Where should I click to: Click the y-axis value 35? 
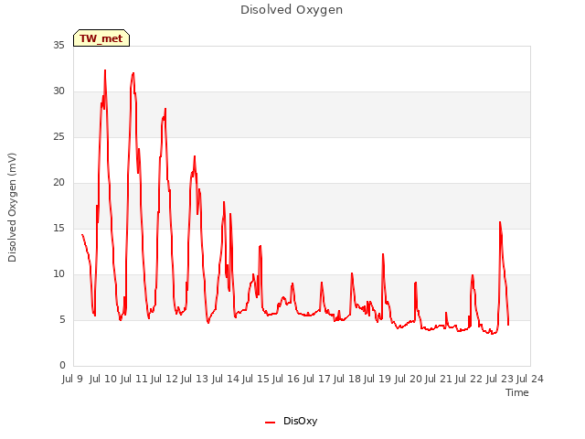tap(58, 45)
